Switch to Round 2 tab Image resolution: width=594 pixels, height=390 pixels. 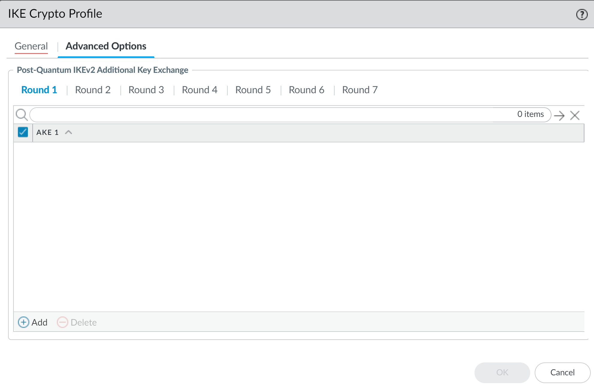click(93, 90)
